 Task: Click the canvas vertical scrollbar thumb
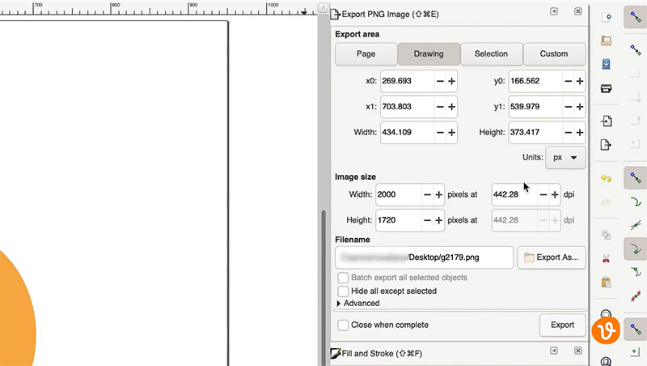[323, 288]
